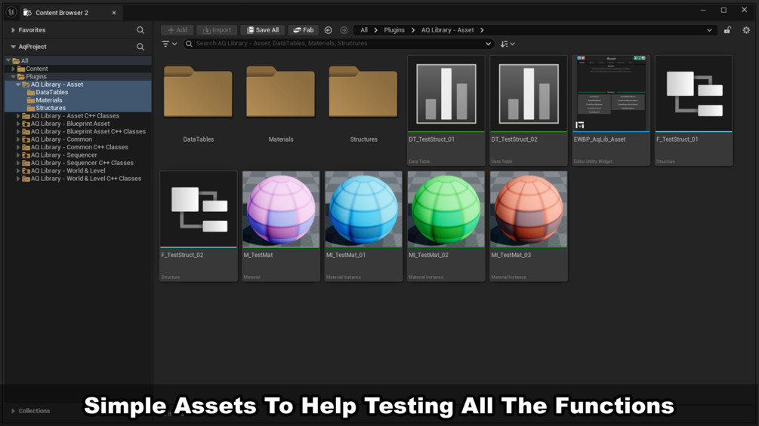Open the Fab marketplace button
This screenshot has height=426, width=759.
click(x=304, y=30)
